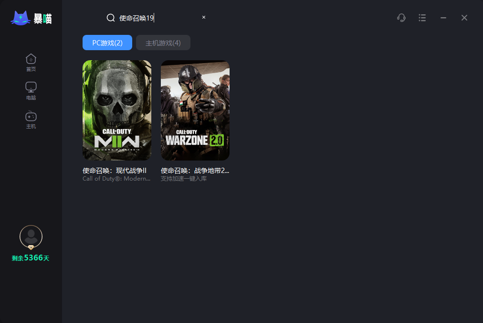Go to 首页 home icon
The height and width of the screenshot is (323, 483).
pyautogui.click(x=31, y=63)
